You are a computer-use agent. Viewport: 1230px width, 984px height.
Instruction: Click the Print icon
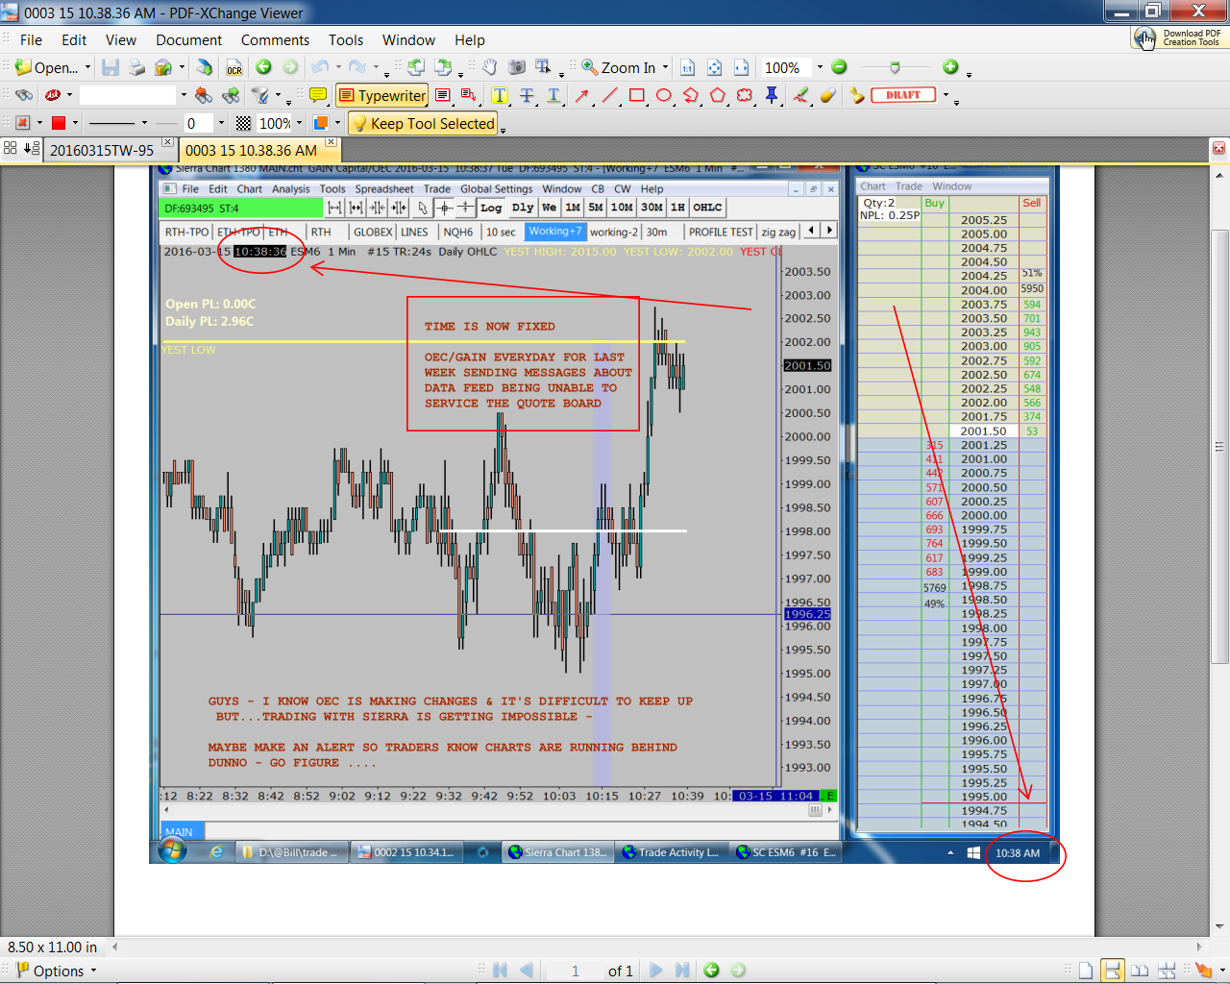pos(136,67)
